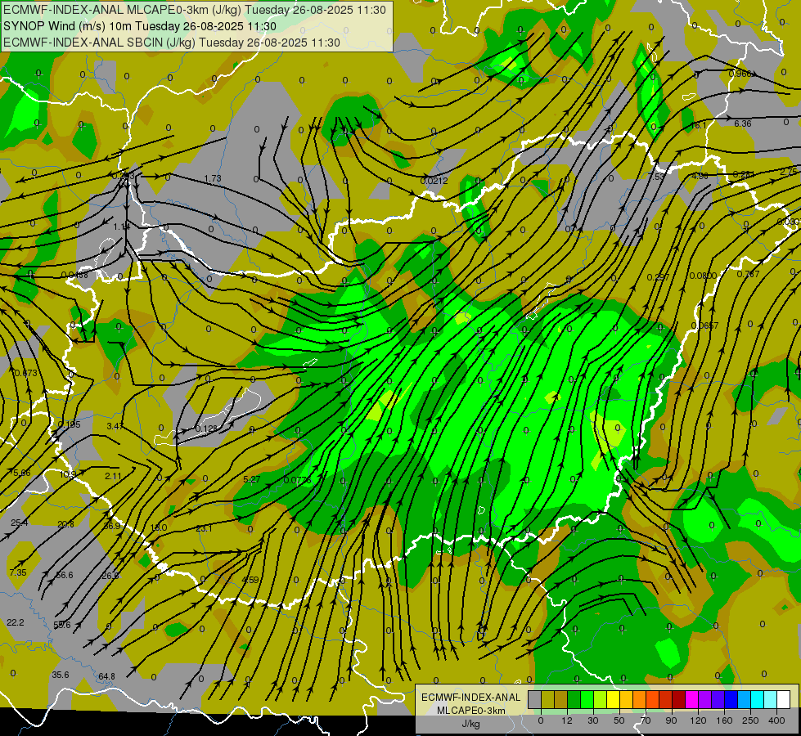Click the map value 0.195
The height and width of the screenshot is (736, 801).
coord(69,425)
